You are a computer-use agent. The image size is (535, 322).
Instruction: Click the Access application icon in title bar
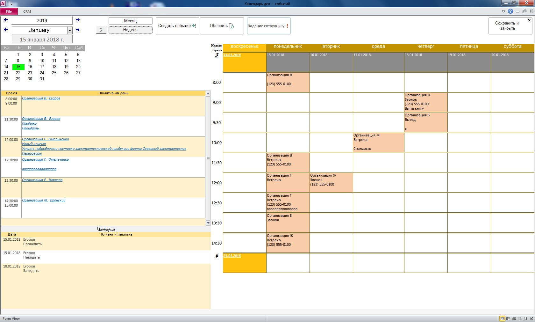[3, 4]
